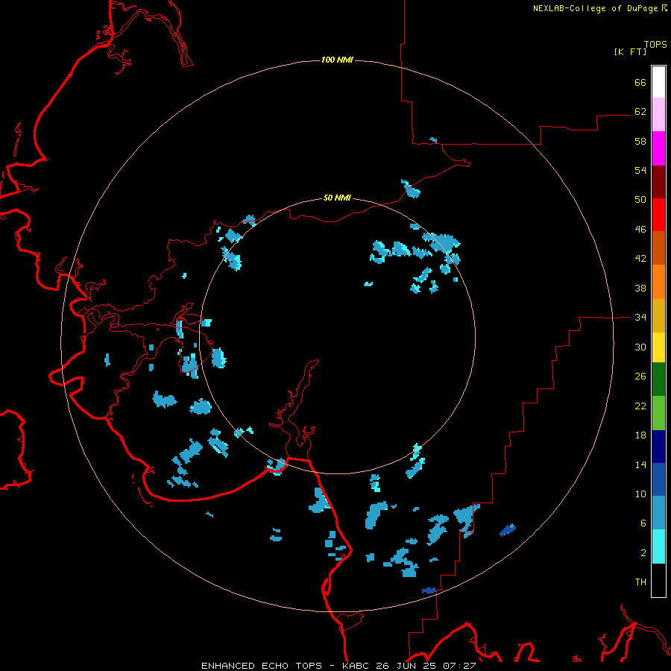
Task: Select the yellow legend color band
Action: [x=658, y=347]
